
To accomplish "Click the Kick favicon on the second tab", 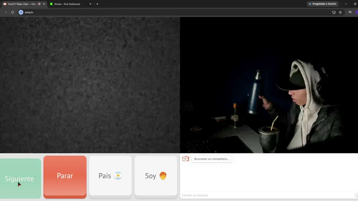I will [x=51, y=4].
